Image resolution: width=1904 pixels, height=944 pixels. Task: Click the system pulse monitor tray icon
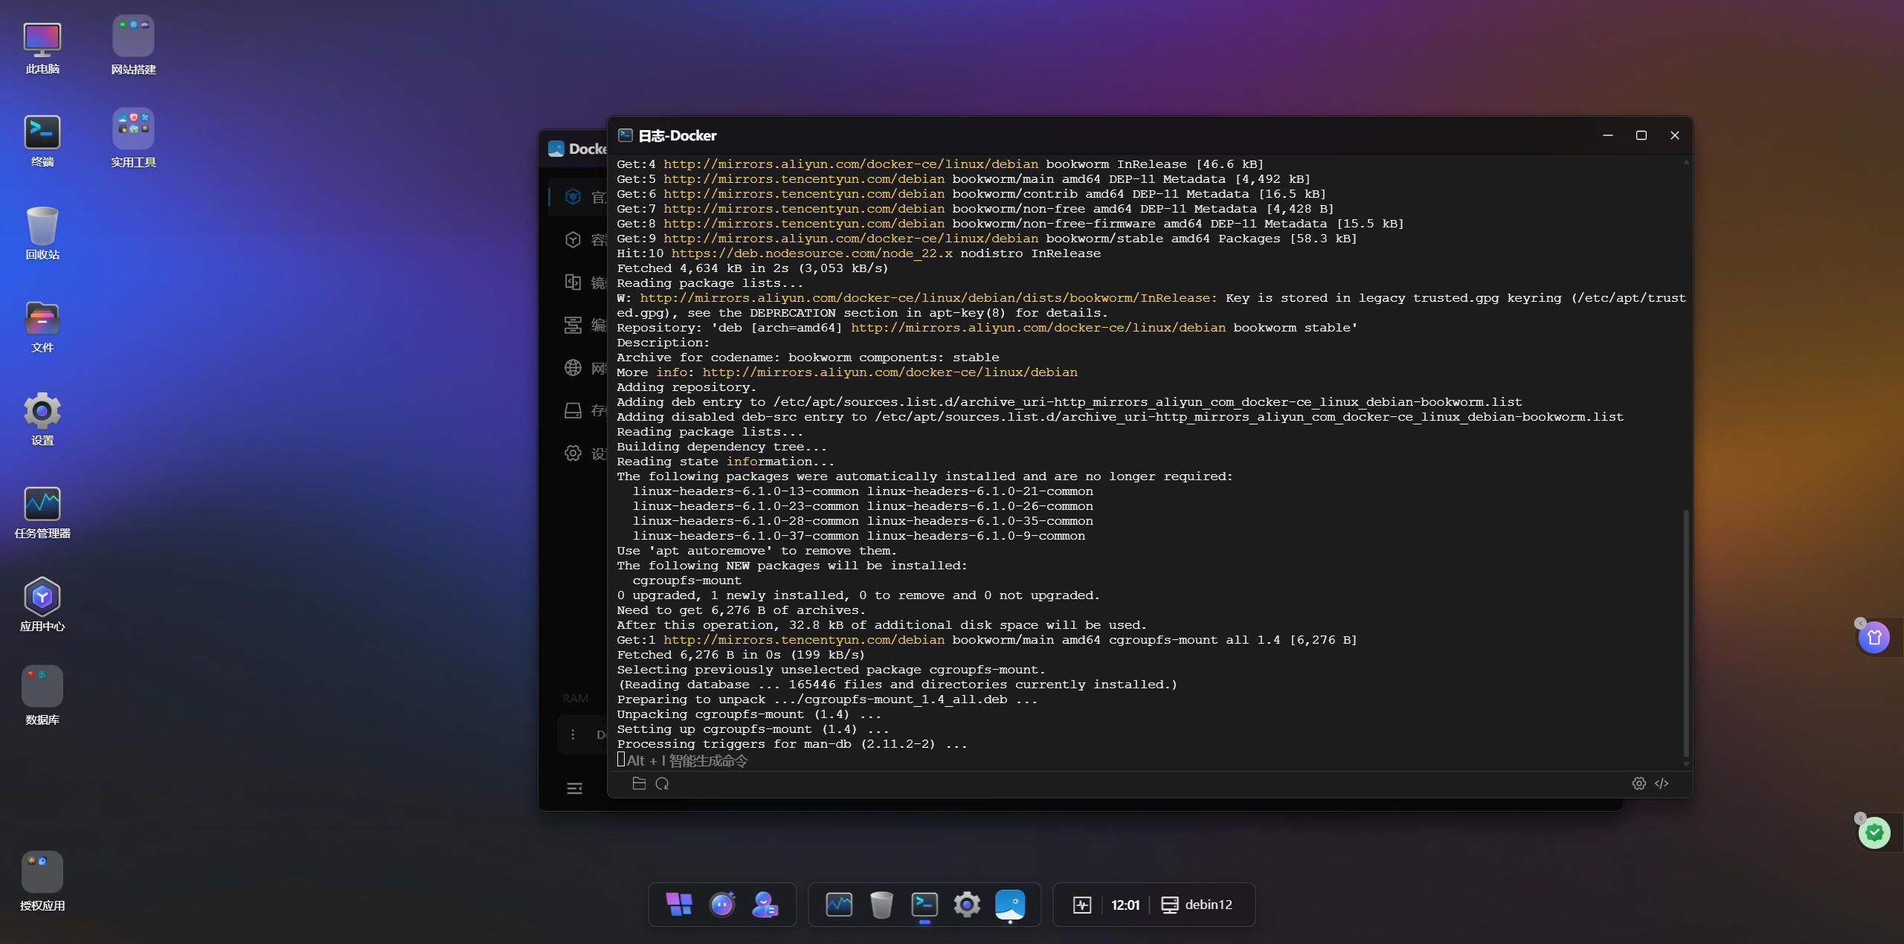point(1082,905)
